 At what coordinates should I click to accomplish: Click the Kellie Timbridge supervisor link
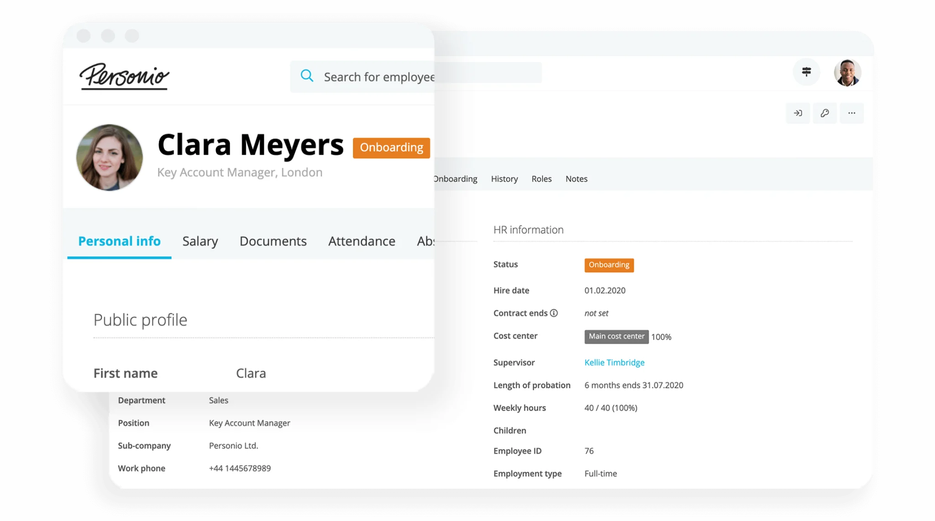[614, 362]
